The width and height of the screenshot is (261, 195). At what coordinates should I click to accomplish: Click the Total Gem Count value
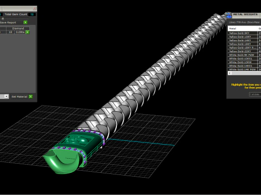click(x=32, y=15)
